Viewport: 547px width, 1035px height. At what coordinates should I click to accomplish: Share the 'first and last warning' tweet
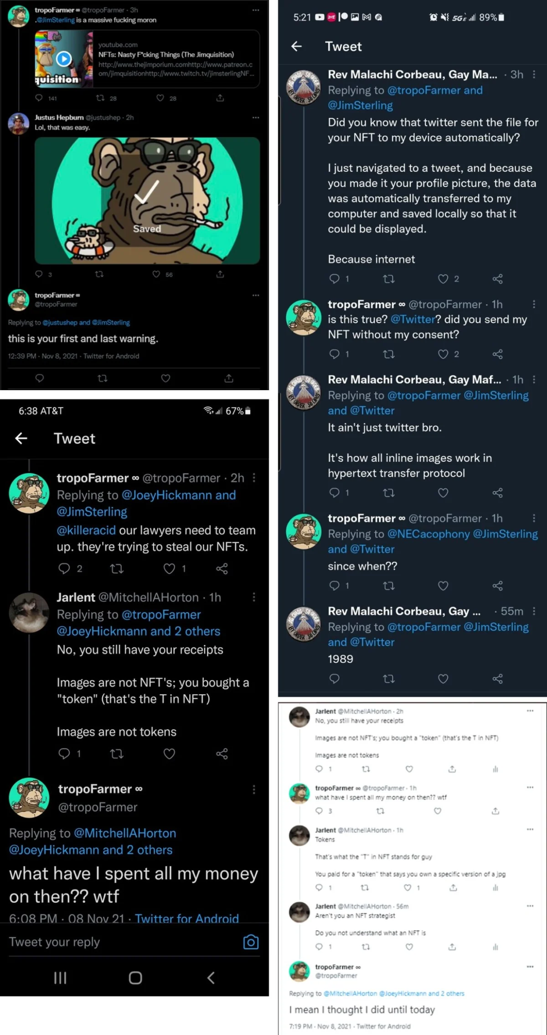point(229,378)
